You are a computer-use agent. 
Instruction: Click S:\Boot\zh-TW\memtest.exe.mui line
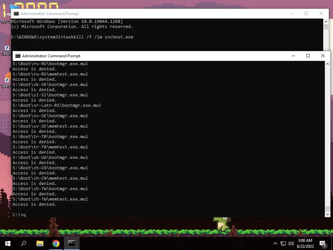50,199
